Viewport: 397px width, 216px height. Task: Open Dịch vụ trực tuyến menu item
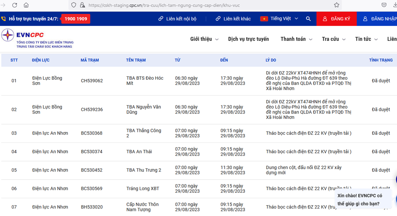click(249, 39)
